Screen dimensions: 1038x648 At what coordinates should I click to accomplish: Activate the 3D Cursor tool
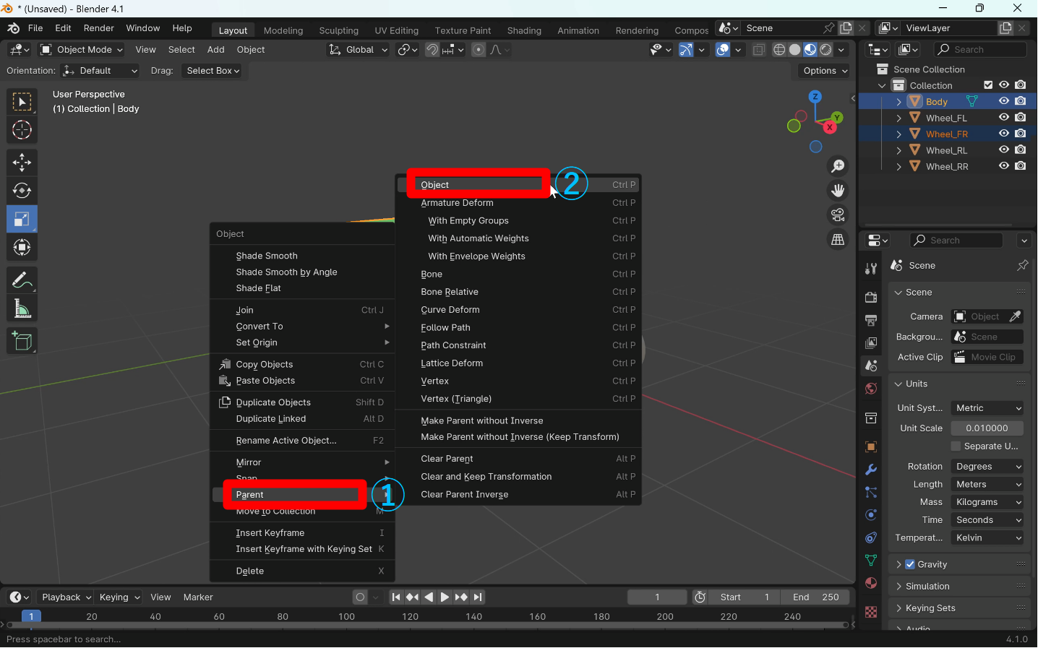click(x=22, y=130)
